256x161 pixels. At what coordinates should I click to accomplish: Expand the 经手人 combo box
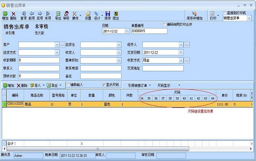[181, 45]
